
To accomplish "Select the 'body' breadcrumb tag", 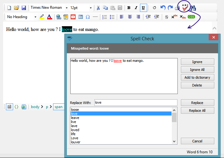I will [x=35, y=107].
